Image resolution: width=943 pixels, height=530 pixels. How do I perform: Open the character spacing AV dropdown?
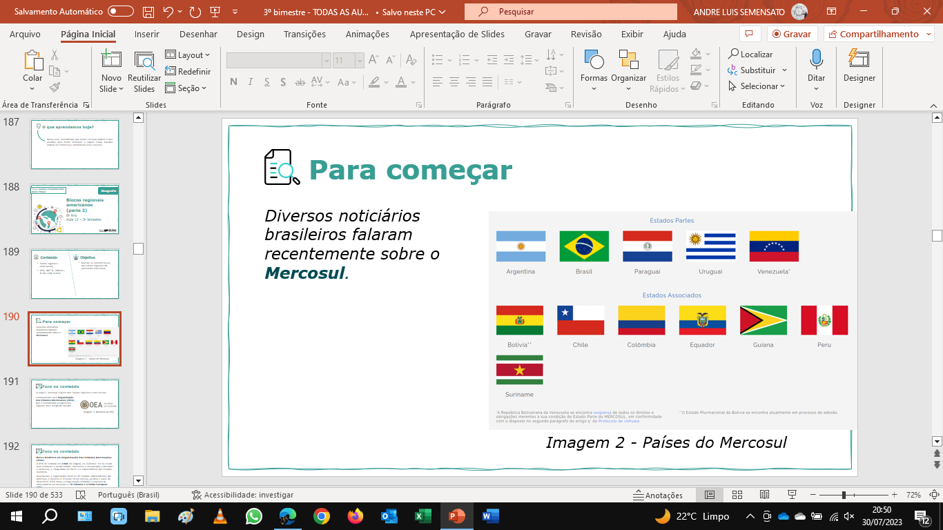[320, 82]
